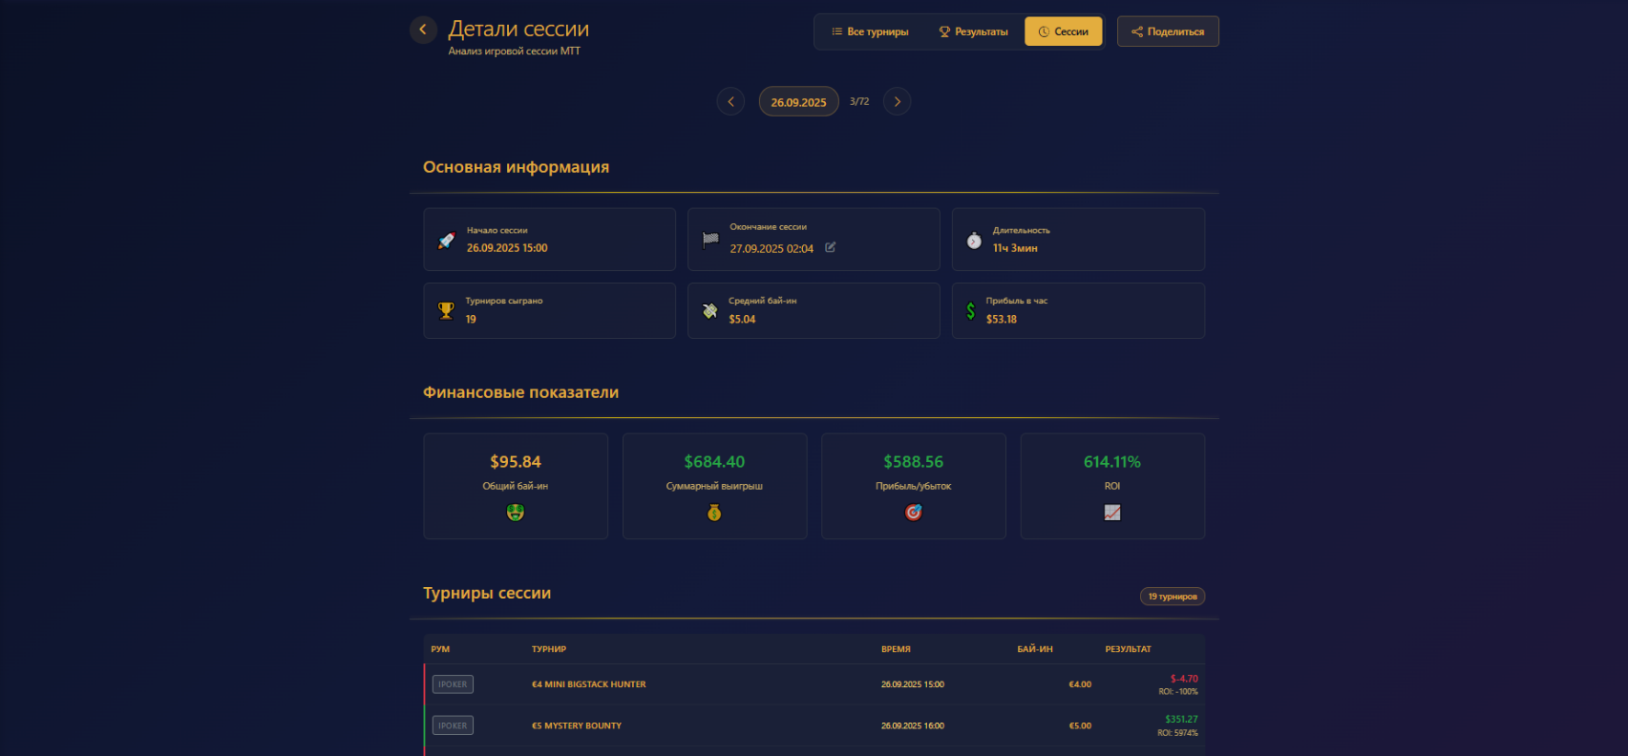Click the money bag icon under Суммарный выигрыш
Viewport: 1628px width, 756px height.
click(x=714, y=513)
